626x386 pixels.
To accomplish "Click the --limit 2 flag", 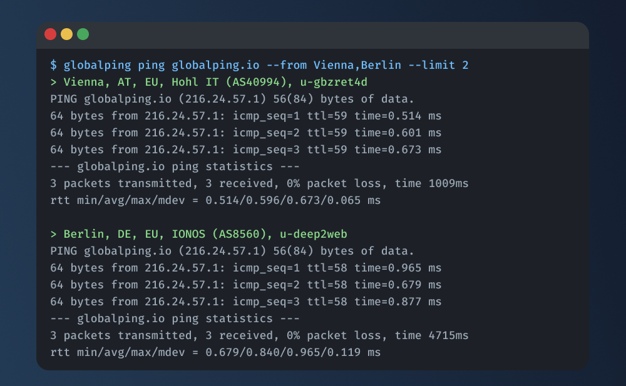I will click(438, 64).
